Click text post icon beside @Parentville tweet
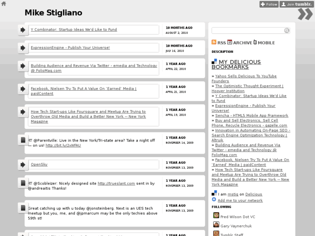This screenshot has height=236, width=315. click(x=23, y=140)
